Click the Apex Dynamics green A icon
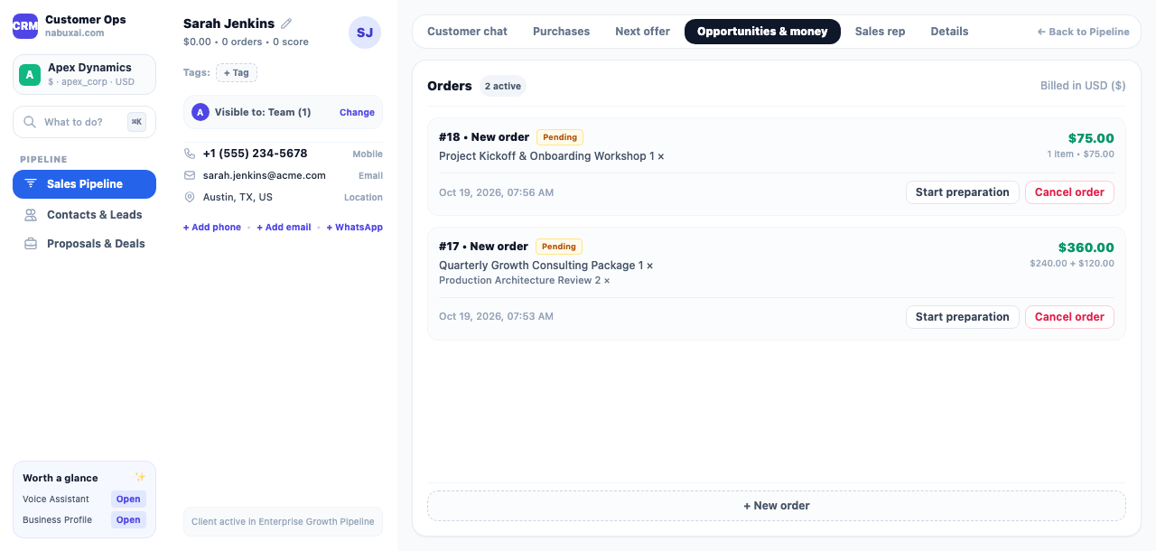The height and width of the screenshot is (551, 1156). tap(30, 75)
